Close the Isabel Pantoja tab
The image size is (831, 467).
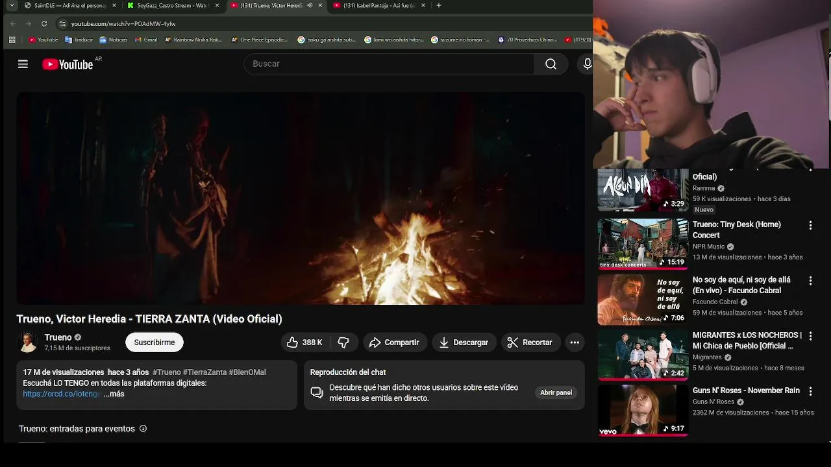pos(423,5)
